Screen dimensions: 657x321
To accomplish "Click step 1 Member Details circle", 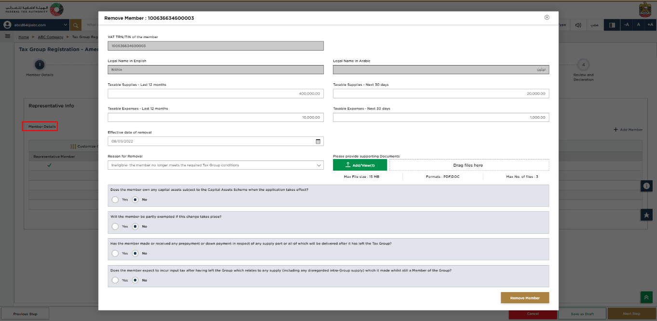I will click(40, 65).
